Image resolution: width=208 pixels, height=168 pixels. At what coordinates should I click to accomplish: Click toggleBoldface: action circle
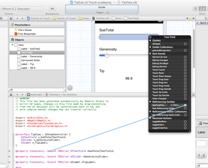pos(185,121)
